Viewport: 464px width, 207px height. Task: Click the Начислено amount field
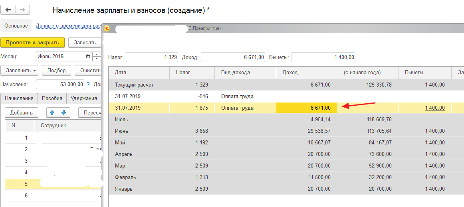(60, 84)
